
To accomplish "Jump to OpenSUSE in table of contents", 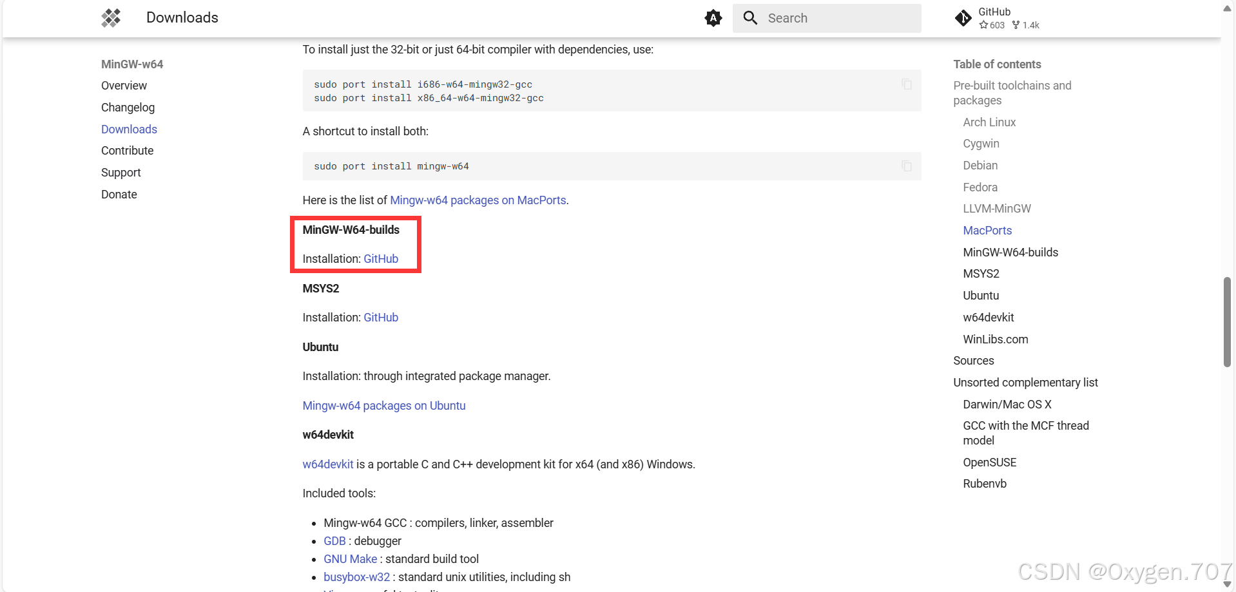I will [x=990, y=463].
